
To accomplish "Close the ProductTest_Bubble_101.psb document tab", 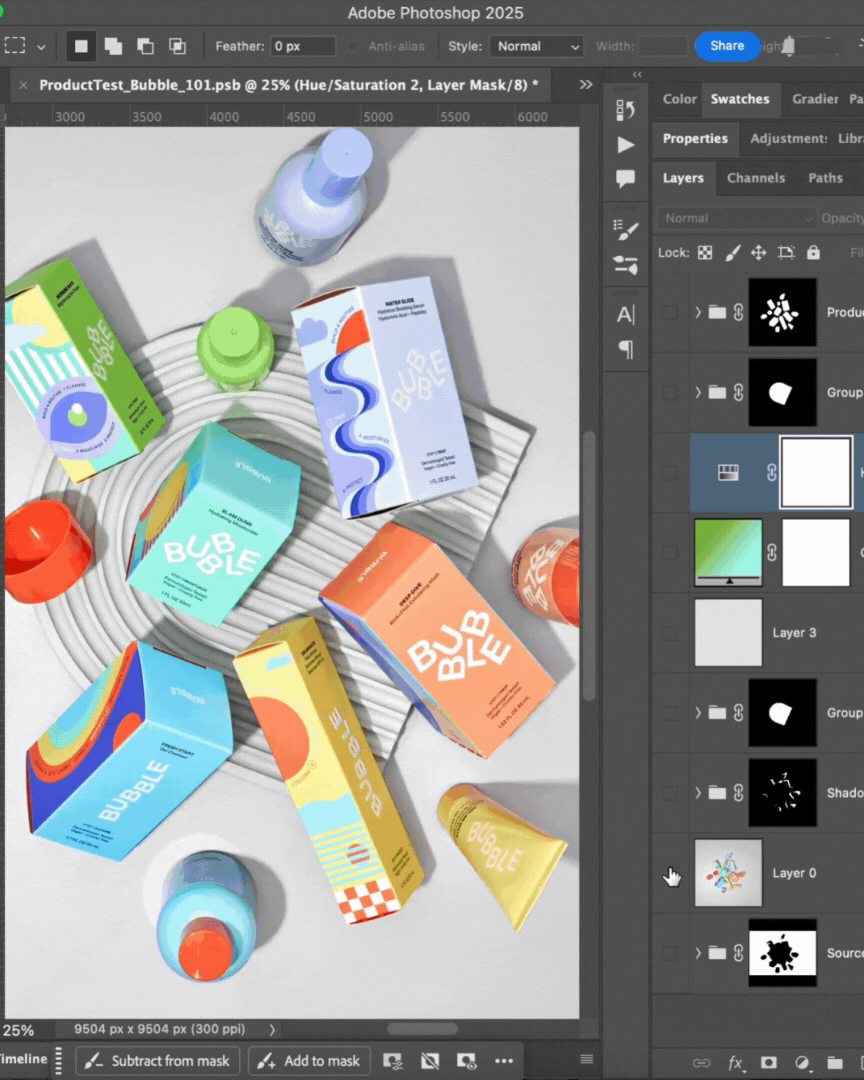I will tap(23, 85).
